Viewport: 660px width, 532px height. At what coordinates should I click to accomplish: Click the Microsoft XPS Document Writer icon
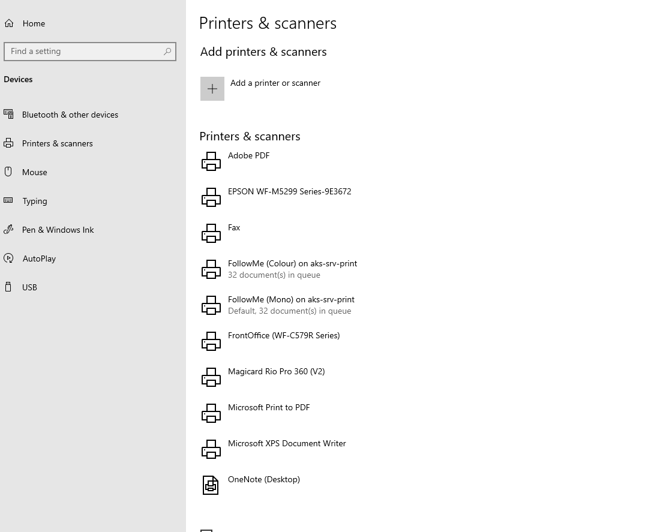211,449
